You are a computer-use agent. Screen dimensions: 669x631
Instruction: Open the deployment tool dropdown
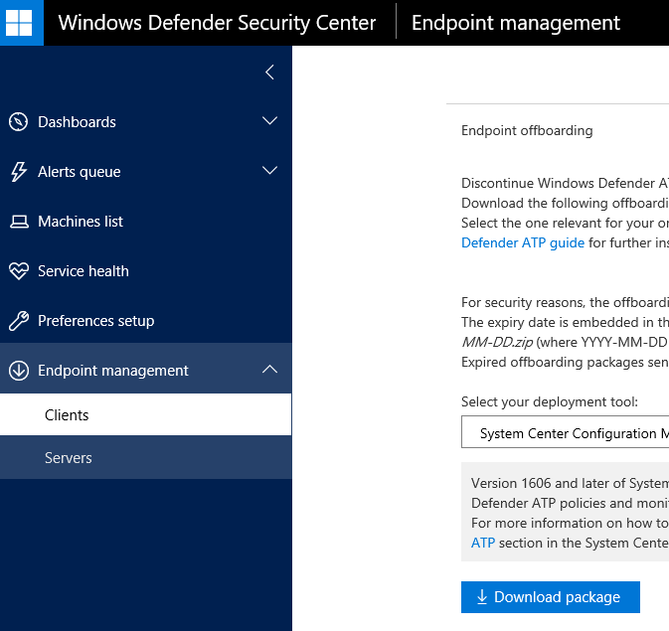click(565, 433)
